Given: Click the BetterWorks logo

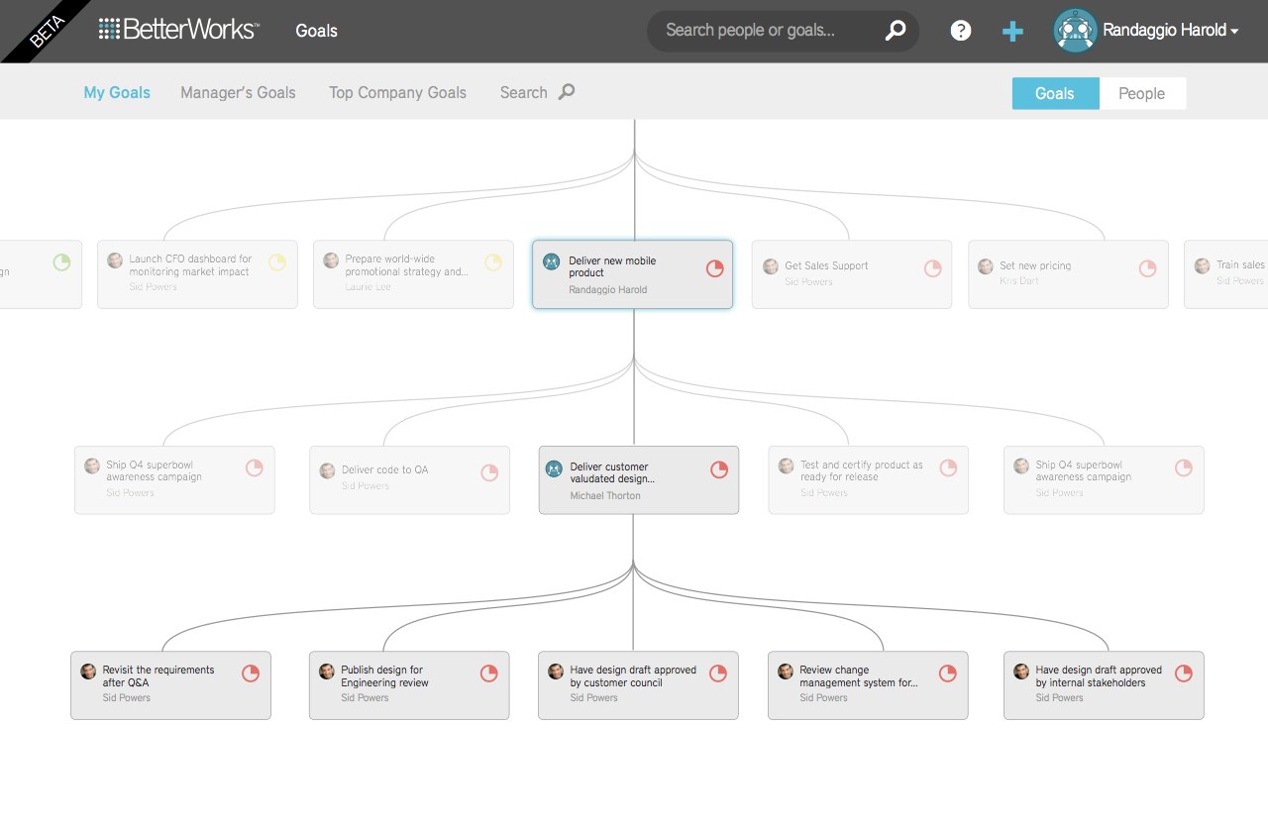Looking at the screenshot, I should 178,30.
